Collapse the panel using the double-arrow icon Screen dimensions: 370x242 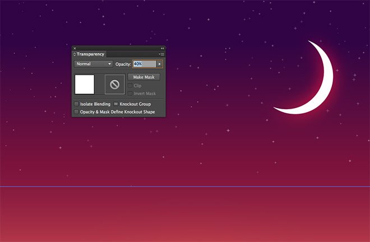(163, 48)
